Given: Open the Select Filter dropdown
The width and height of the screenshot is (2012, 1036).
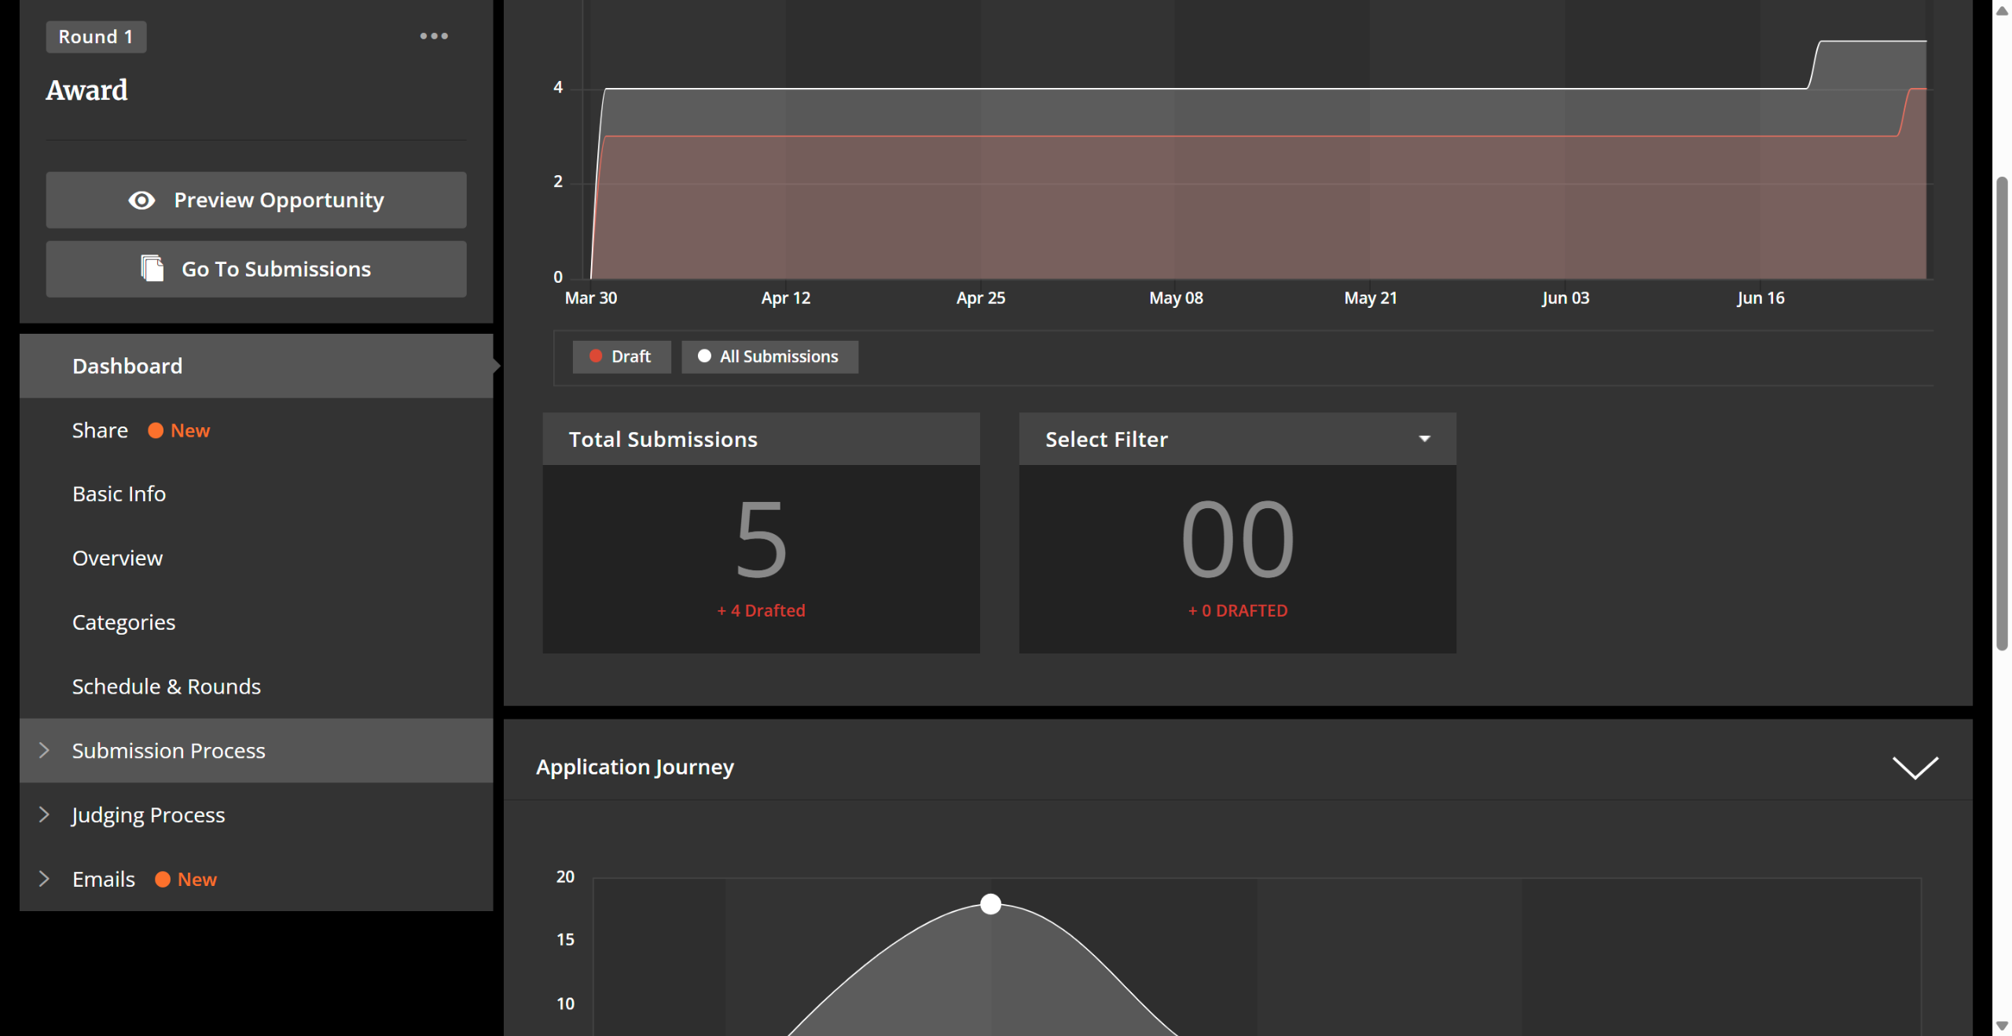Looking at the screenshot, I should (1236, 439).
